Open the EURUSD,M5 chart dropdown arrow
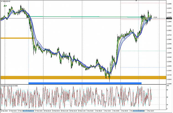 pyautogui.click(x=1, y=1)
